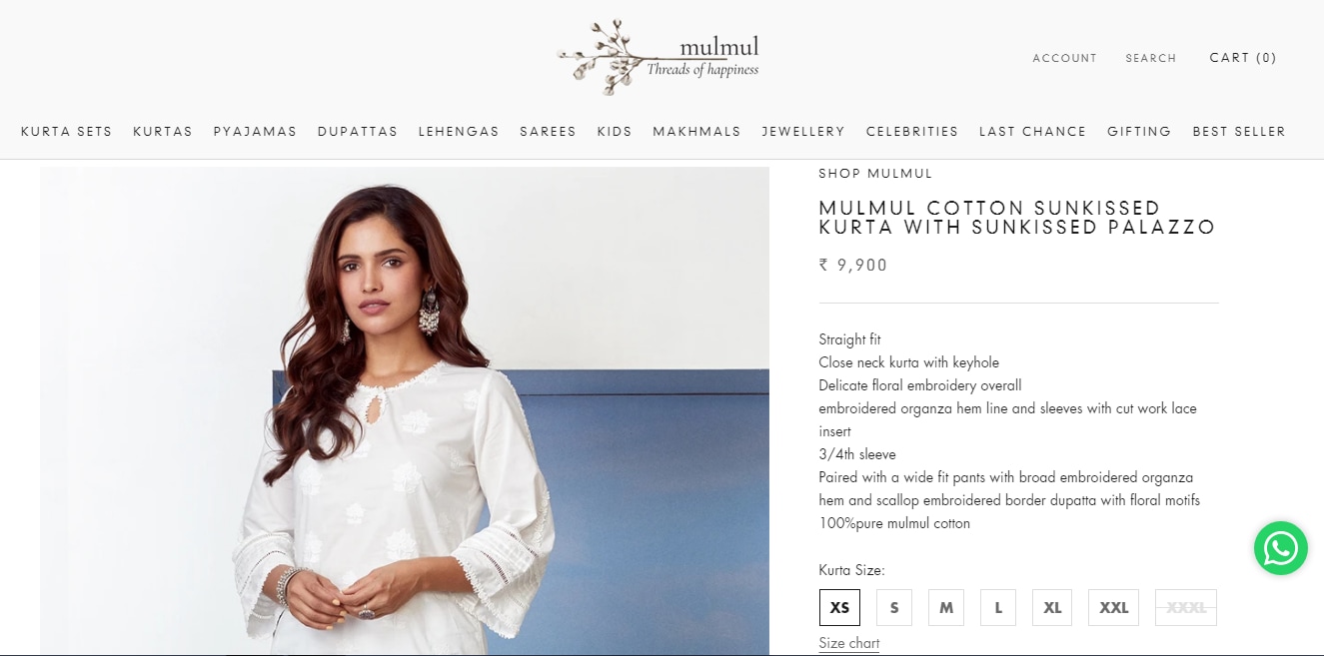
Task: Open the Kurta Sets menu
Action: [x=67, y=132]
